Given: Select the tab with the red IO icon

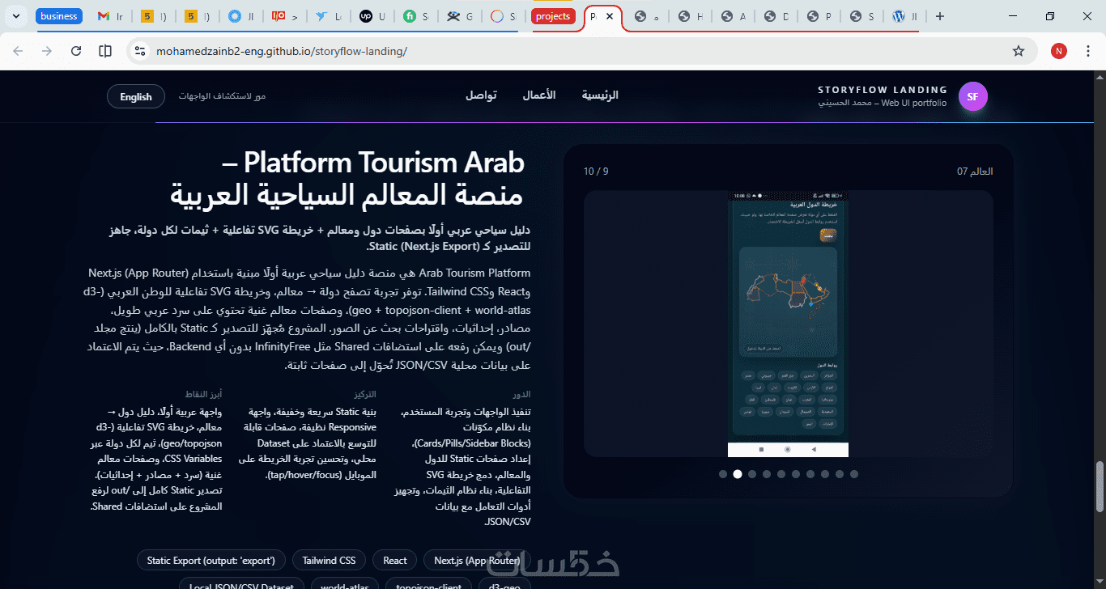Looking at the screenshot, I should (x=284, y=16).
